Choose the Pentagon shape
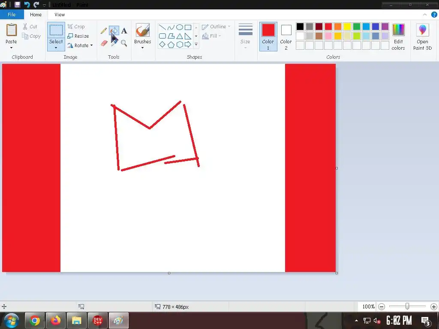439x329 pixels. (x=171, y=45)
